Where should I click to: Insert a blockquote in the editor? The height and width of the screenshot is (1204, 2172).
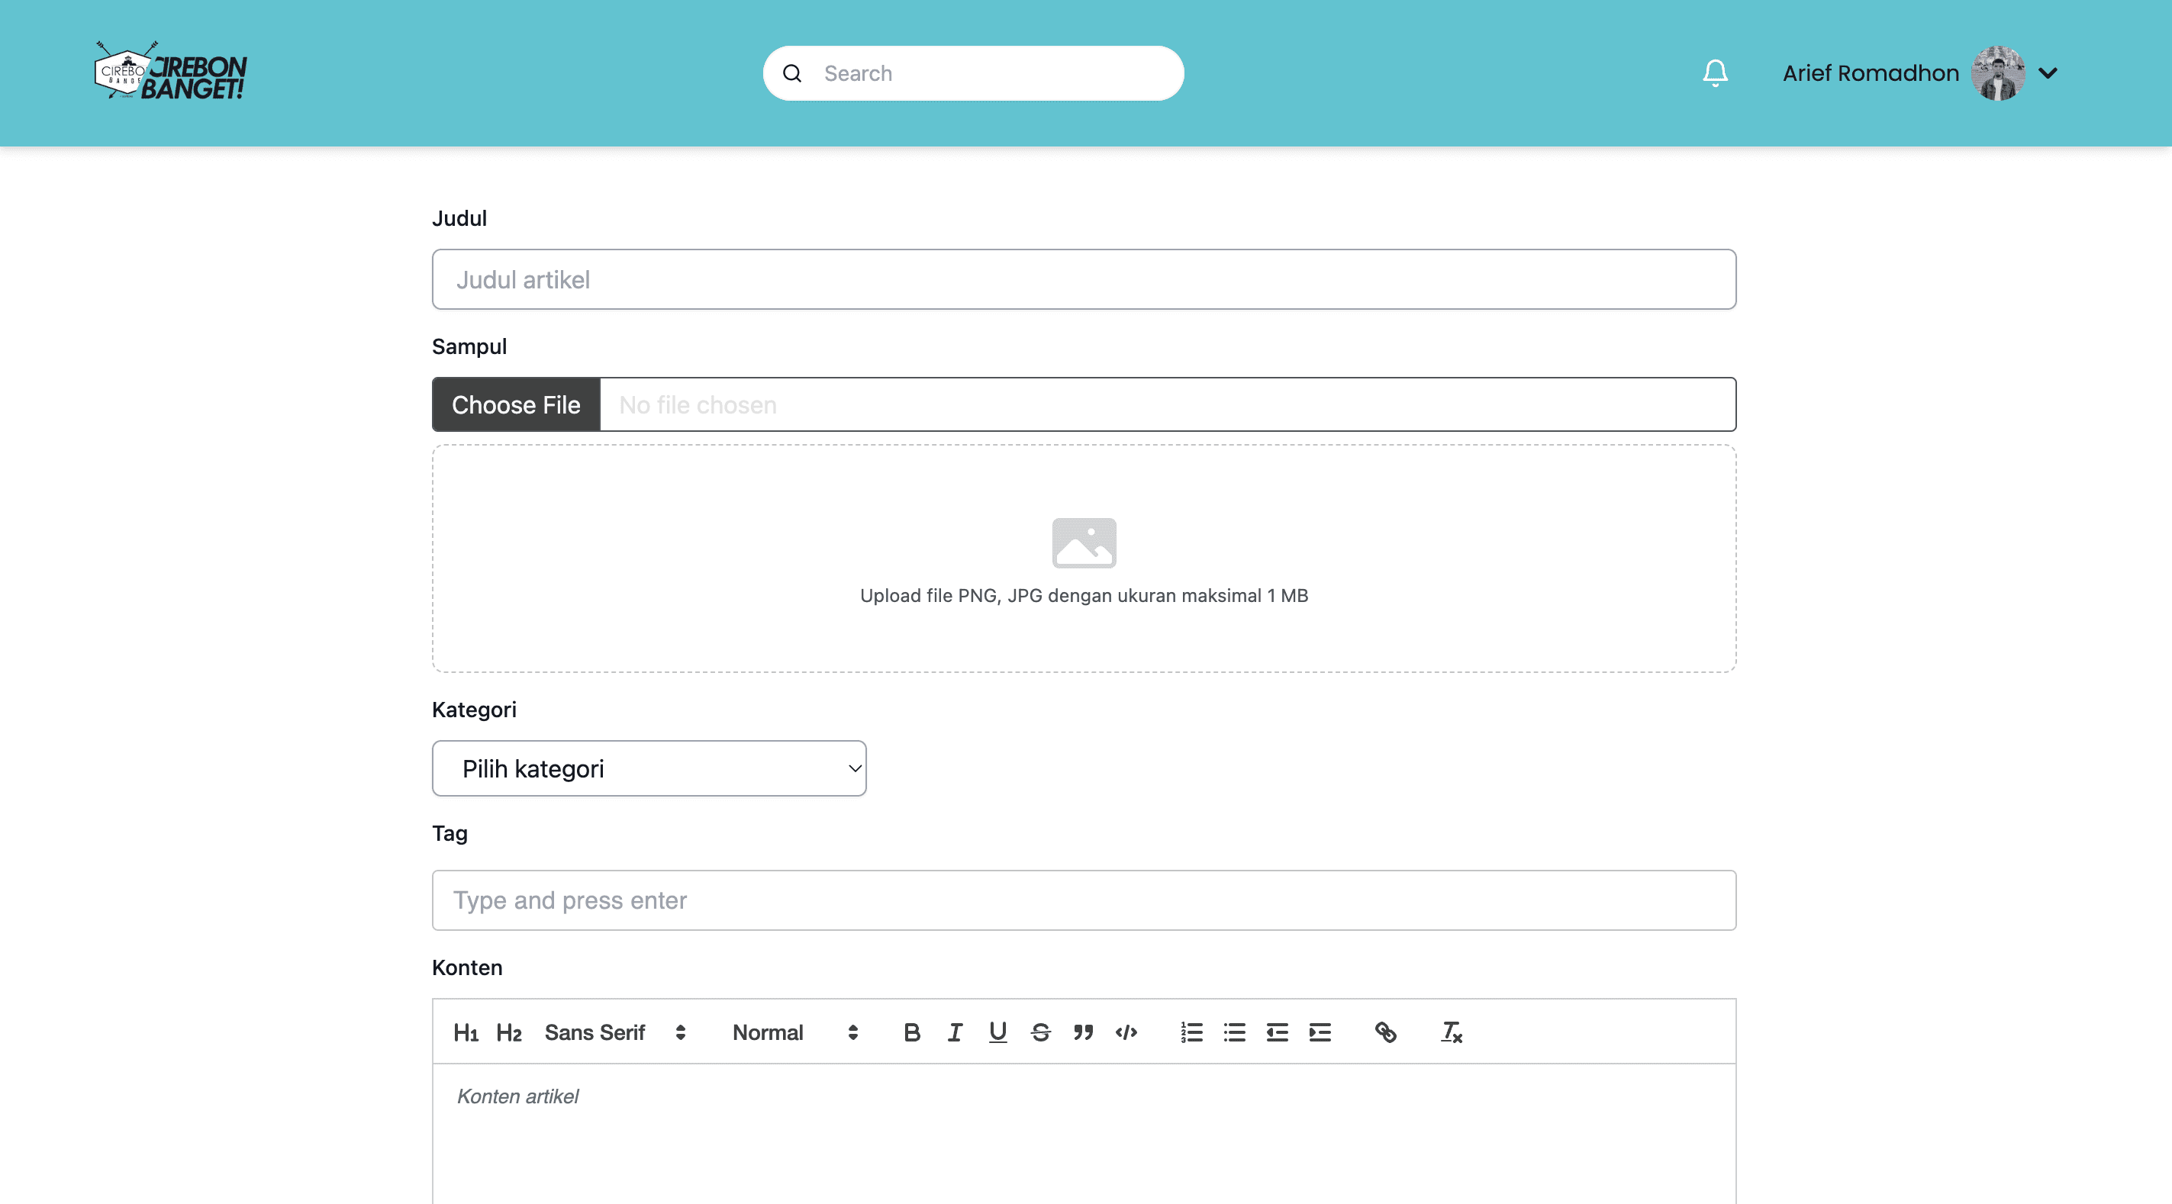tap(1084, 1032)
